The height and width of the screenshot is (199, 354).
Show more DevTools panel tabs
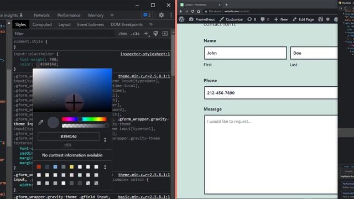coord(112,15)
